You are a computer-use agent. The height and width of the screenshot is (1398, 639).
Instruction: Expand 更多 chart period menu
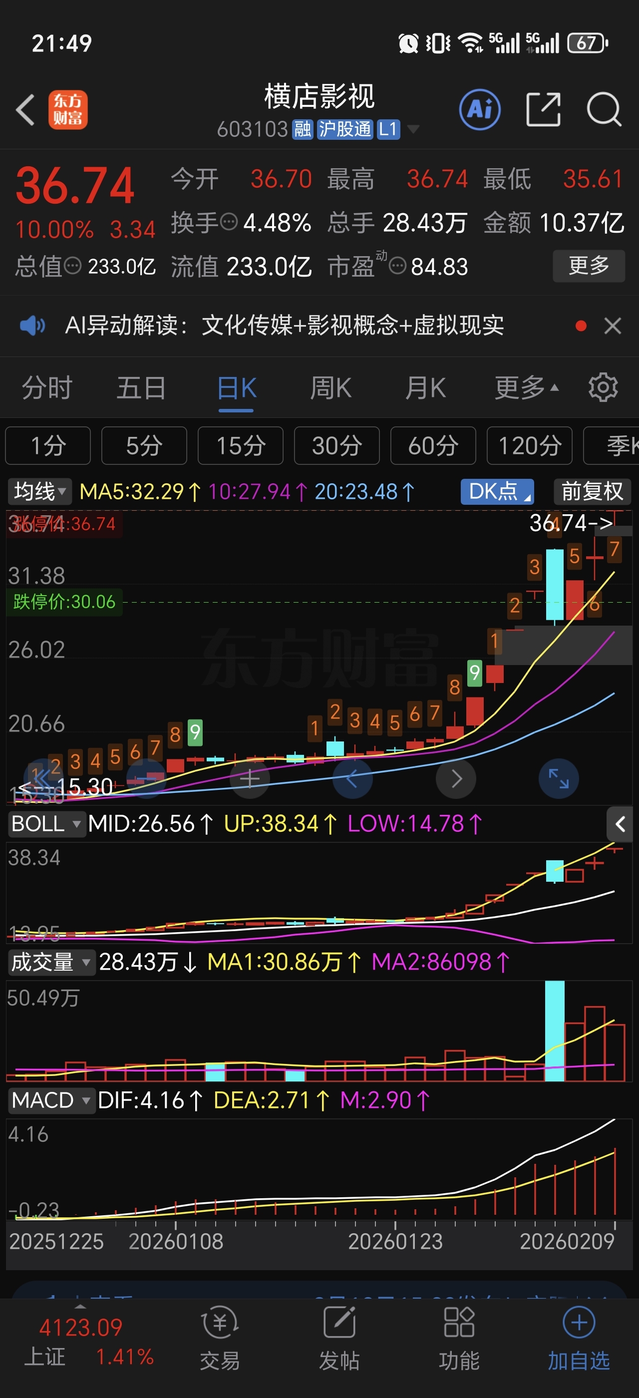(527, 387)
